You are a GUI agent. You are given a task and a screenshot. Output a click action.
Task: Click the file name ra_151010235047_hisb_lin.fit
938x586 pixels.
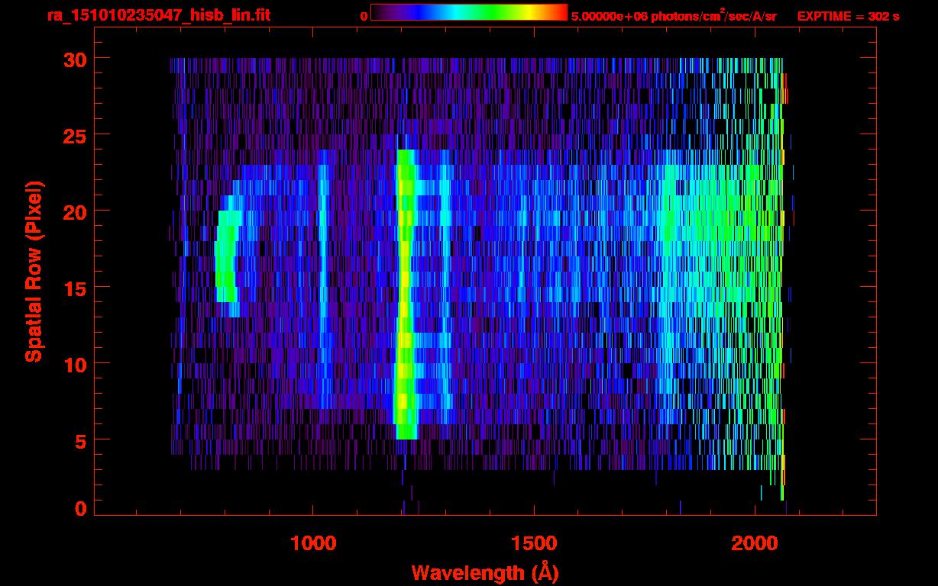pyautogui.click(x=158, y=15)
